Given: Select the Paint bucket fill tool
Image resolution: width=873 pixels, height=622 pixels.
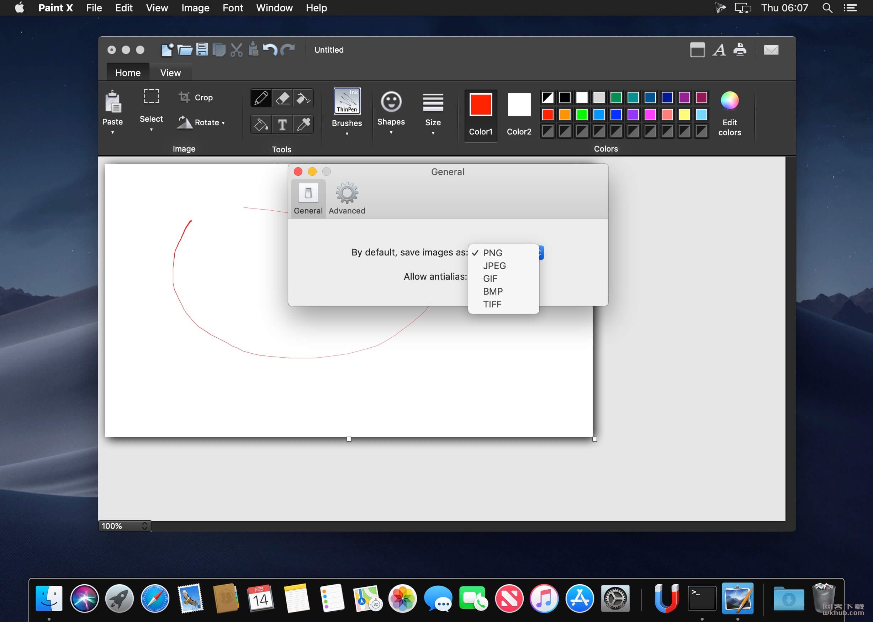Looking at the screenshot, I should click(261, 125).
